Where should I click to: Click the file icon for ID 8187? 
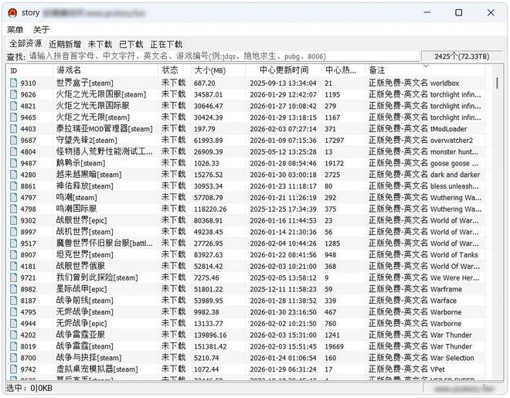(13, 301)
